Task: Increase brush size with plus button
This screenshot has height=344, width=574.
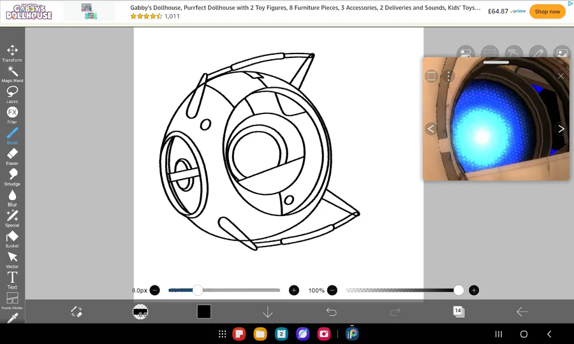Action: coord(294,290)
